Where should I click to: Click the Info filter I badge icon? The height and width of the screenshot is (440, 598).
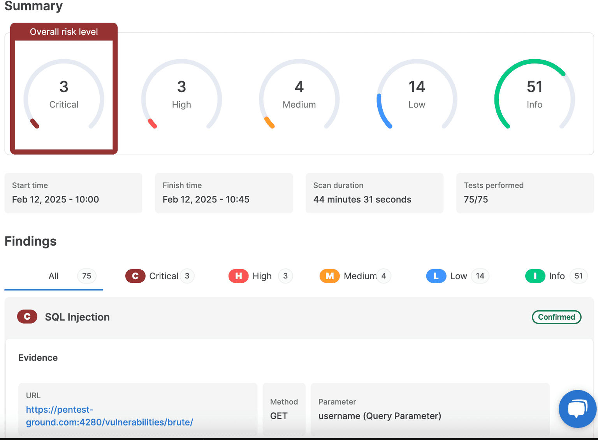coord(535,276)
